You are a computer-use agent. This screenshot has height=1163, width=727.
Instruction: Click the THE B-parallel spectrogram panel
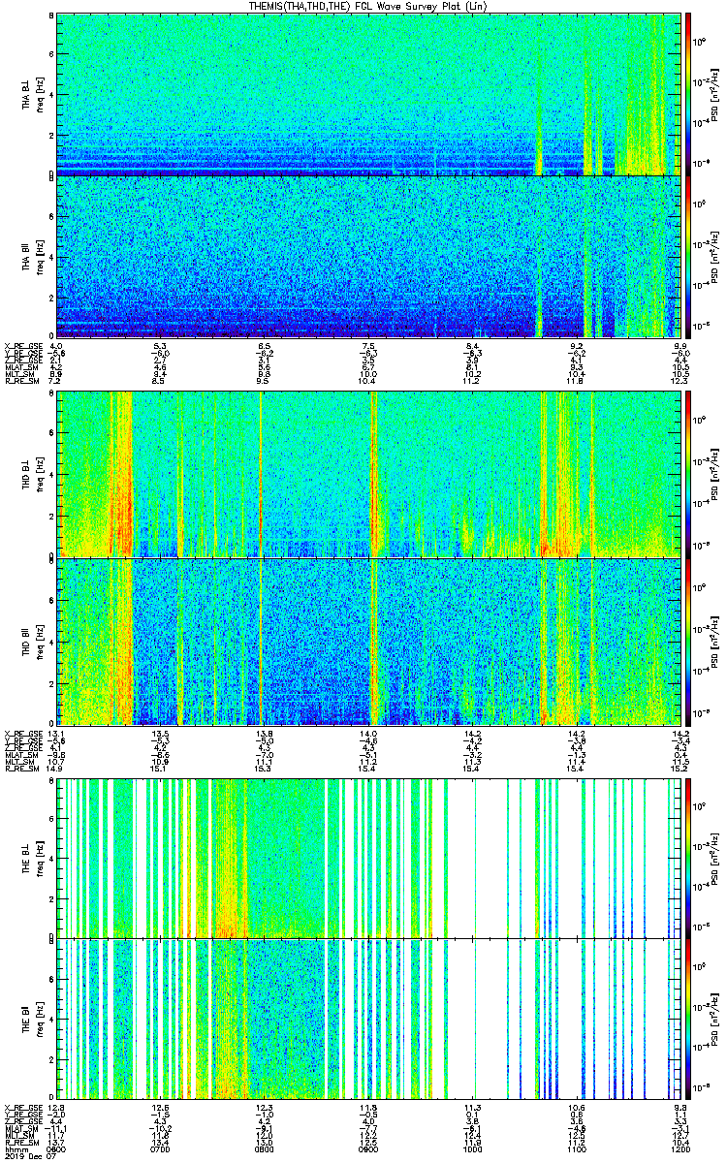tap(367, 1020)
